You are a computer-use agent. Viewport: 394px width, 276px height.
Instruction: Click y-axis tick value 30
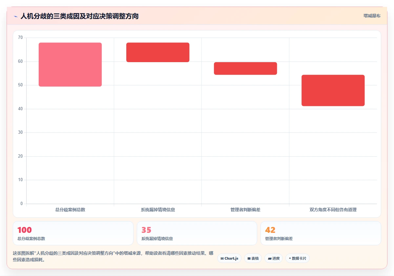[x=20, y=132]
